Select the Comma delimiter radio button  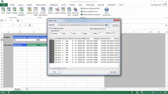[51, 33]
